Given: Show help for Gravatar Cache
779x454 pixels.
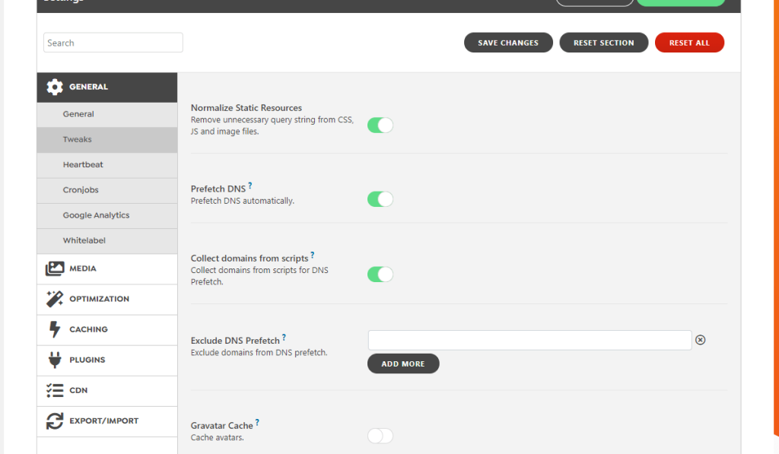Looking at the screenshot, I should (257, 422).
